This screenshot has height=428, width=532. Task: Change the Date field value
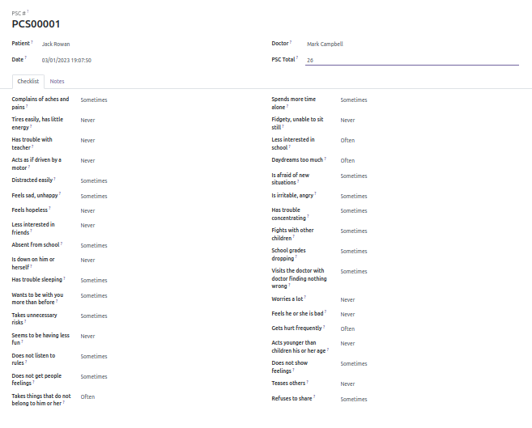coord(66,61)
